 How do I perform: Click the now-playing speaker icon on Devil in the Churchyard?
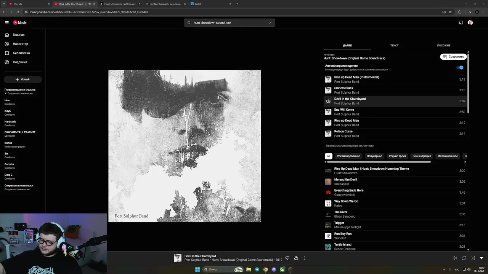[328, 101]
